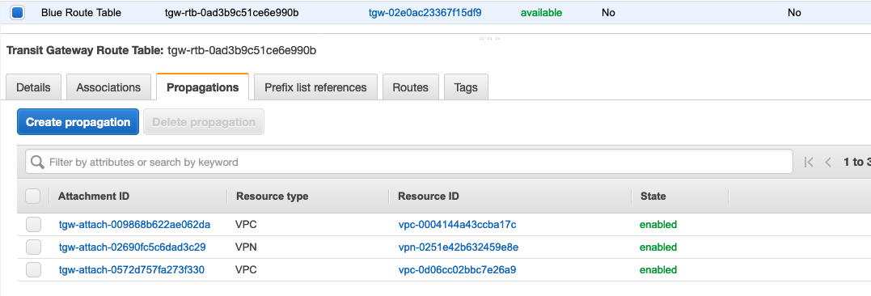
Task: Go to previous page arrow icon
Action: pos(828,163)
